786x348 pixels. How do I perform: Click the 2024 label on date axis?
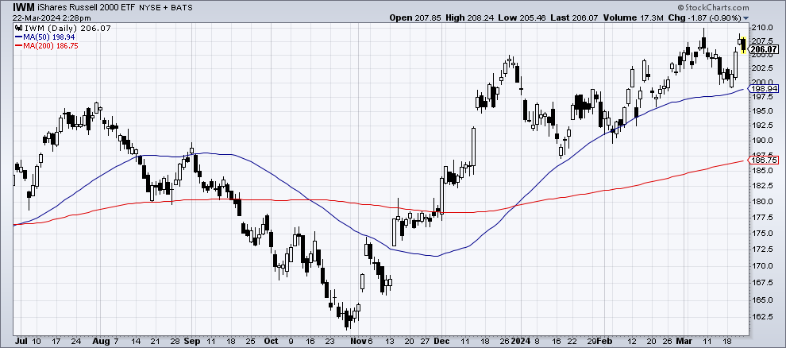pyautogui.click(x=520, y=339)
